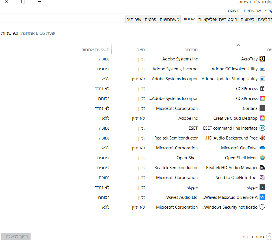Screen dimensions: 272x242
Task: Select the Microsoft OneDrive entry name
Action: pyautogui.click(x=239, y=148)
